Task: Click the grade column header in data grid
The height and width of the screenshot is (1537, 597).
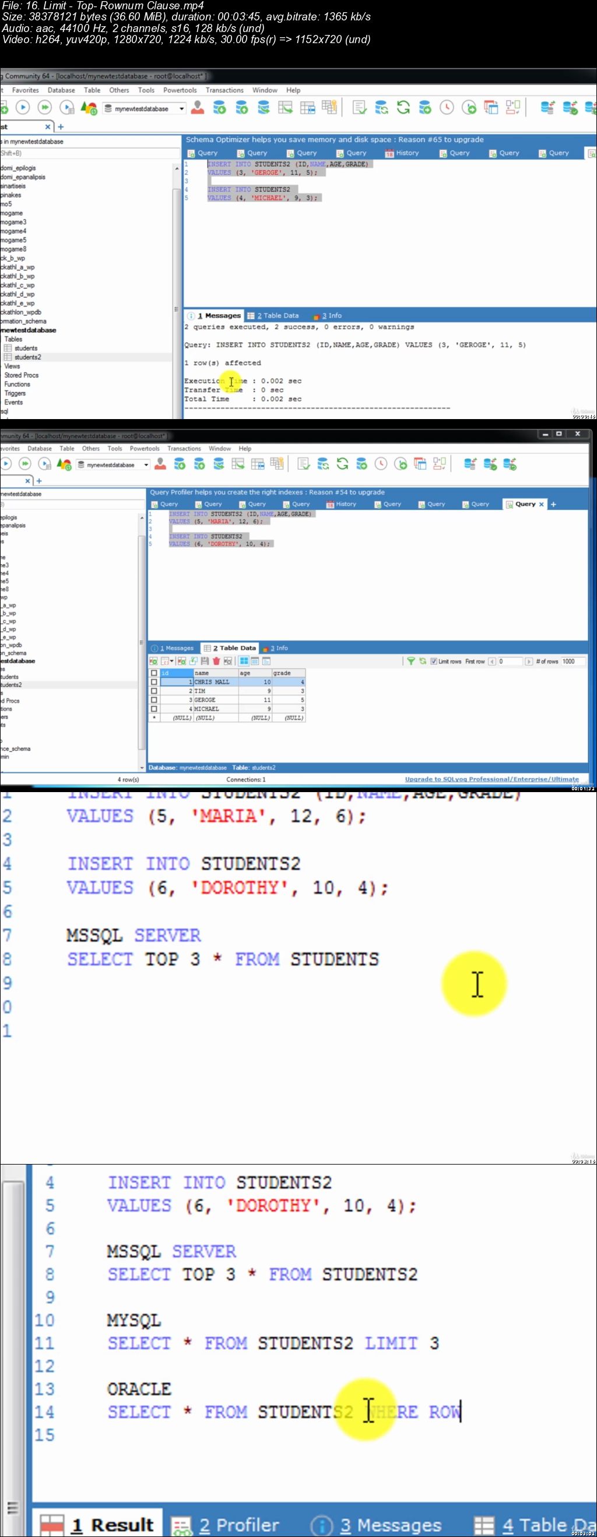Action: click(x=289, y=673)
